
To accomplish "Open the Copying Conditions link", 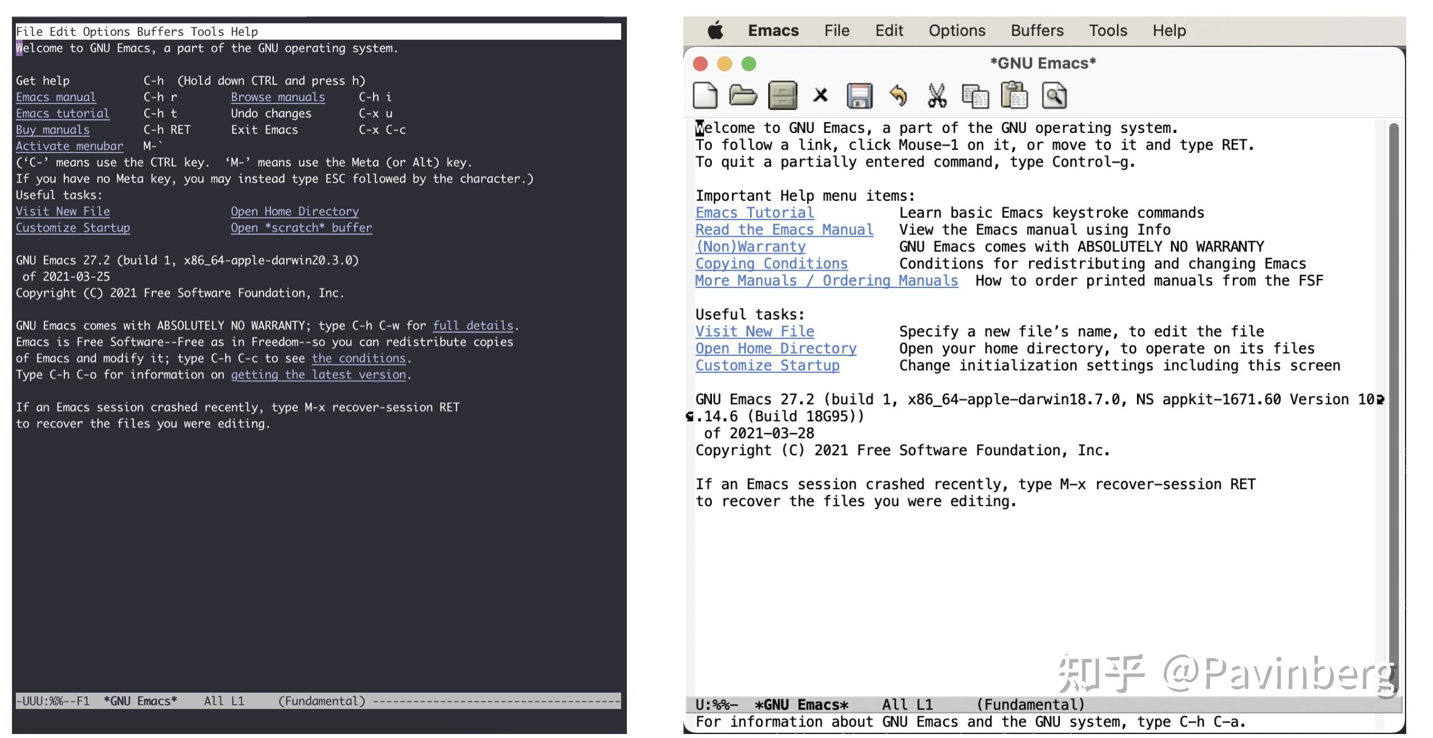I will [771, 263].
